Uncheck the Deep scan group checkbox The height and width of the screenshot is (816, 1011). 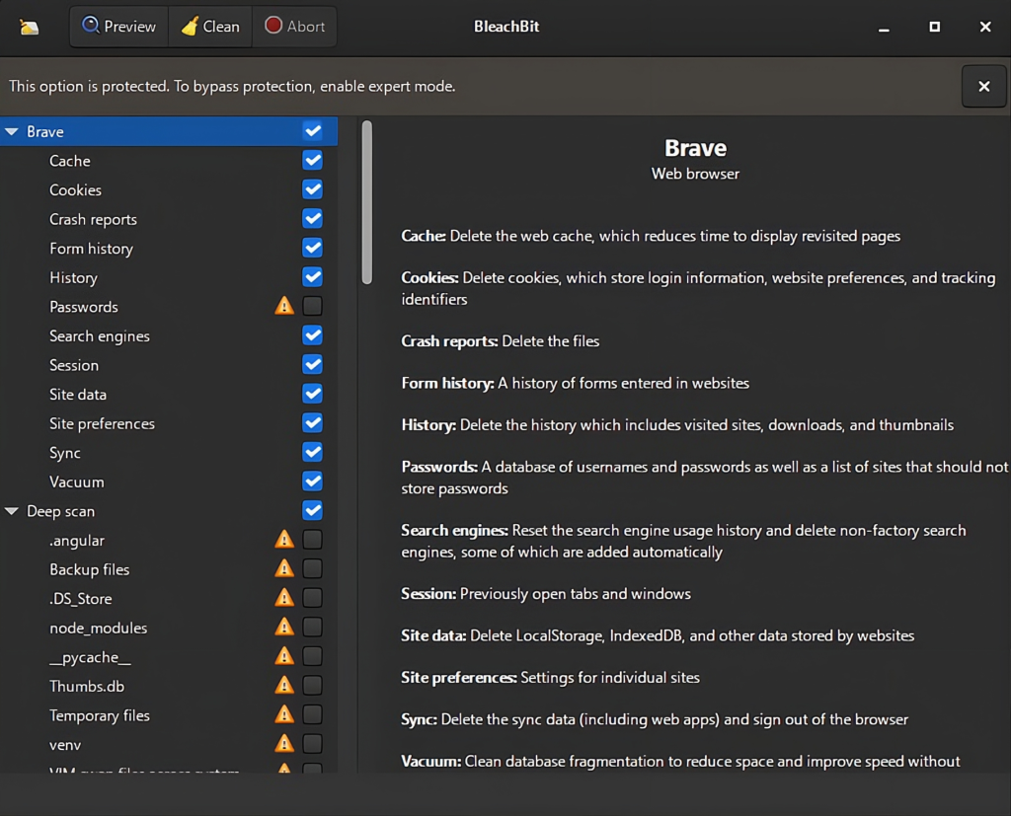313,510
